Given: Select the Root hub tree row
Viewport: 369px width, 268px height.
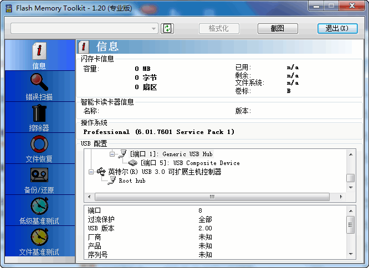Looking at the screenshot, I should coord(132,181).
